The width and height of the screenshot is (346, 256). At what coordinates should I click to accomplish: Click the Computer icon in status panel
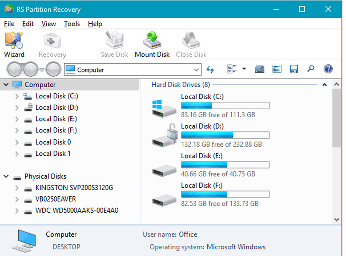point(24,241)
